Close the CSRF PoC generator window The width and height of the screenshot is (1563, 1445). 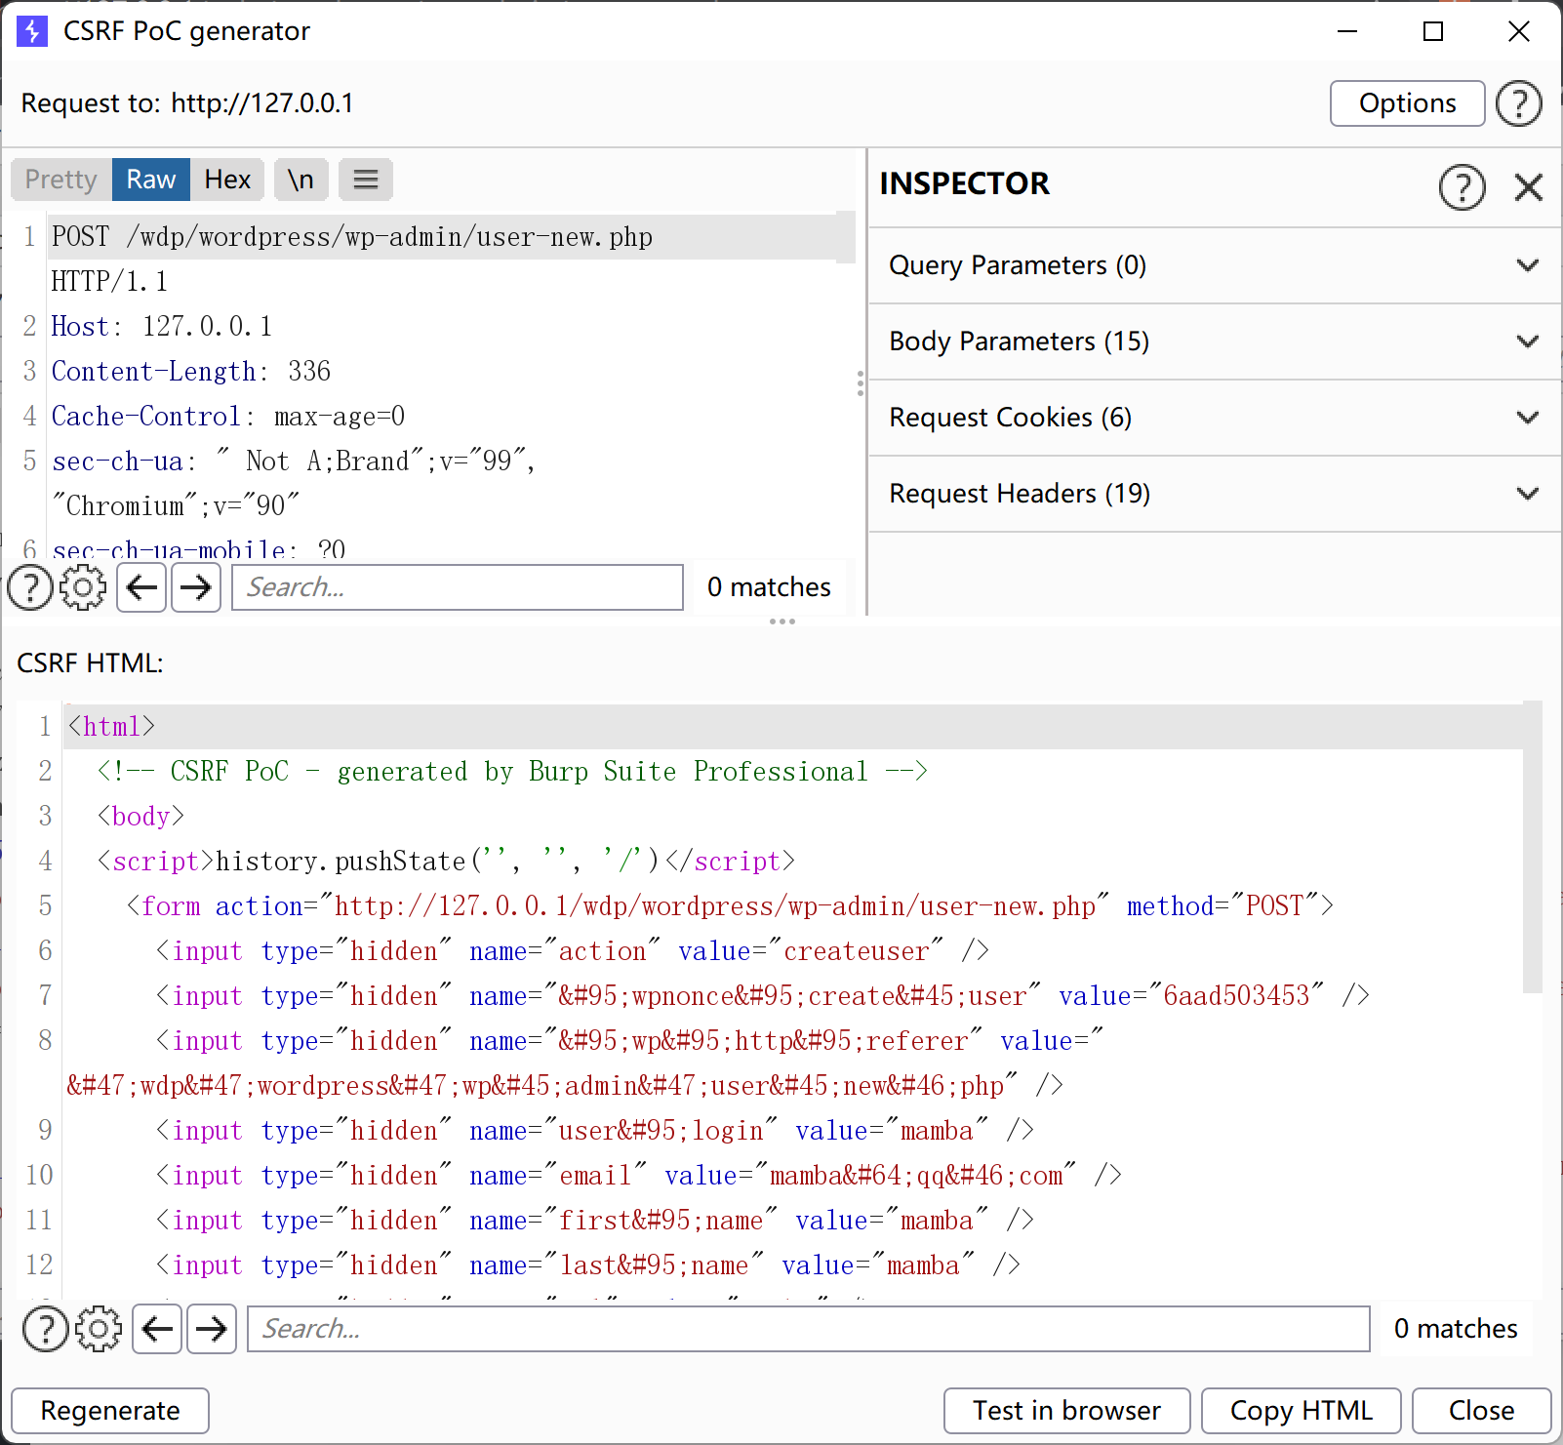(x=1519, y=31)
